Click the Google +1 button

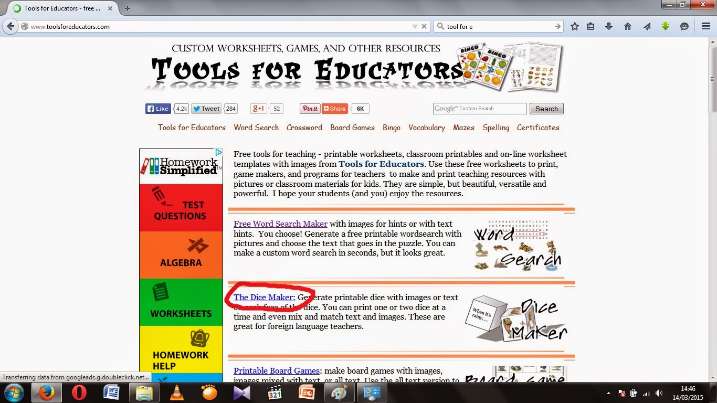coord(259,109)
